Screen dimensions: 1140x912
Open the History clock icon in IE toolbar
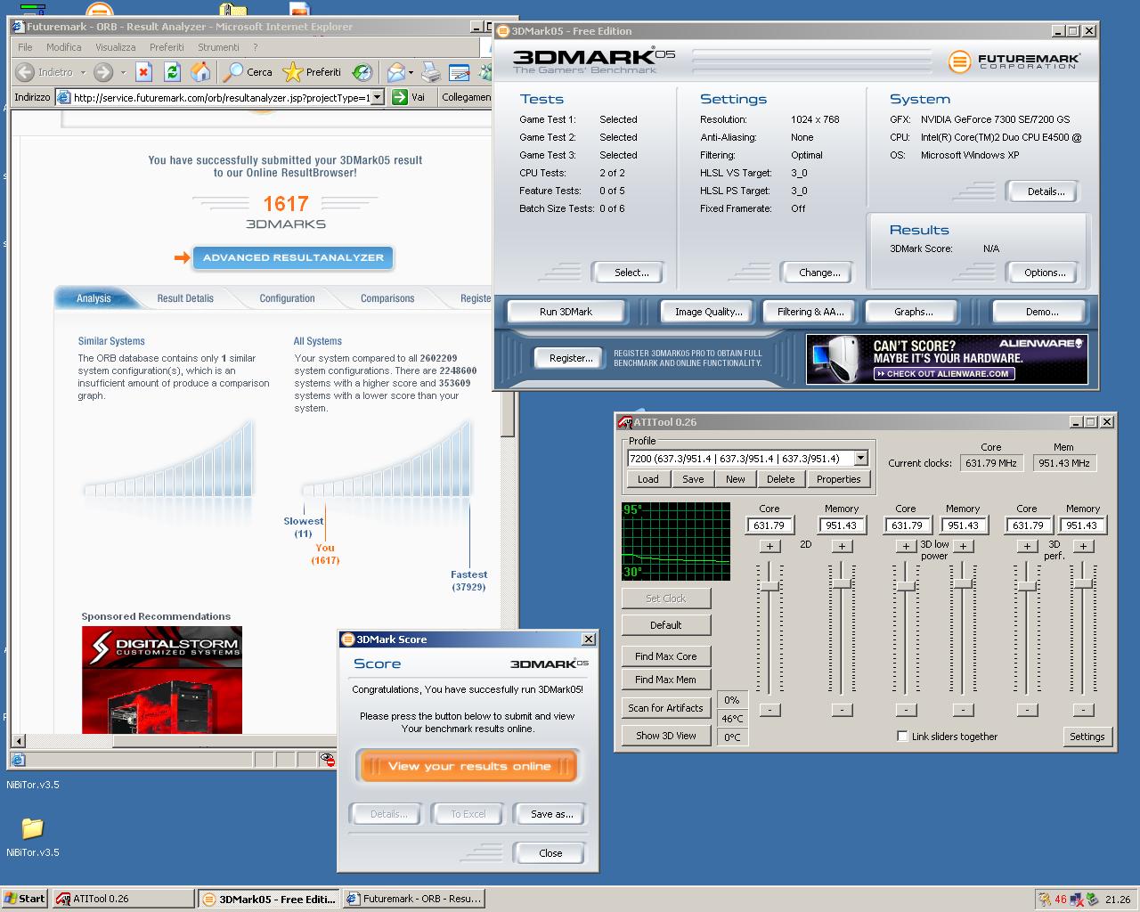click(x=362, y=72)
